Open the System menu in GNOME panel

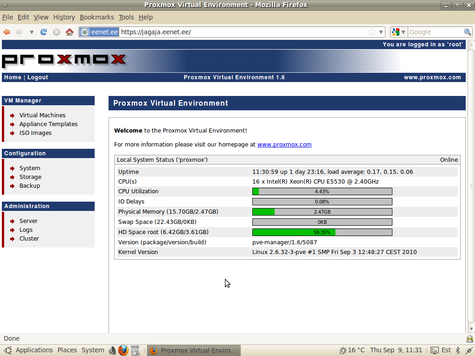[x=93, y=350]
